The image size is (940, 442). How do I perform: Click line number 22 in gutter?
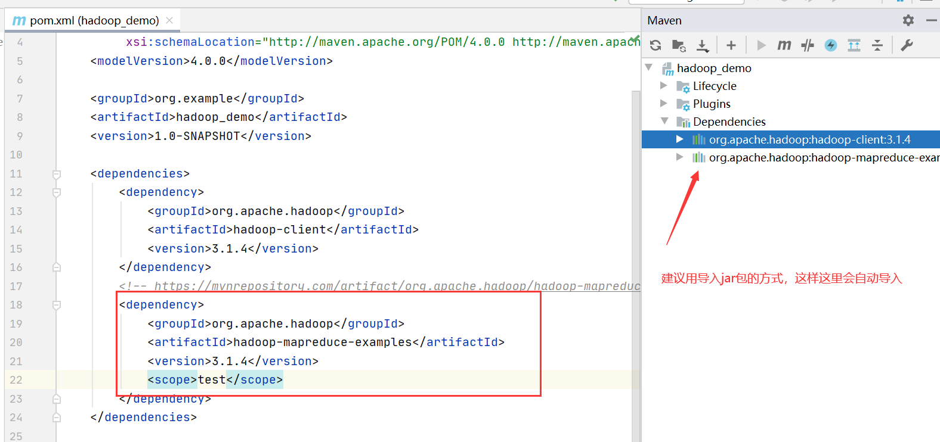[16, 380]
